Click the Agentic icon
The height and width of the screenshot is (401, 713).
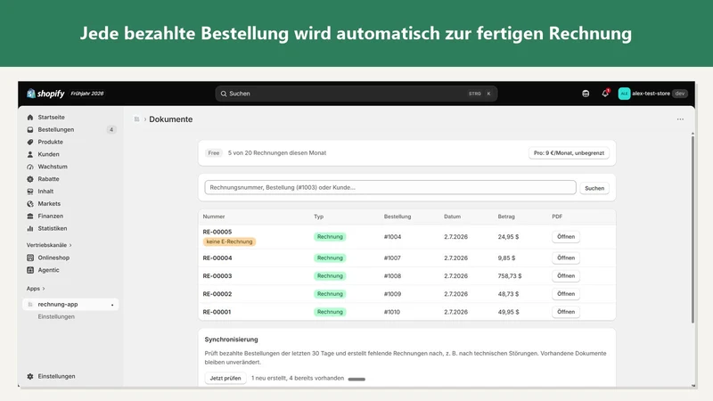(x=30, y=270)
